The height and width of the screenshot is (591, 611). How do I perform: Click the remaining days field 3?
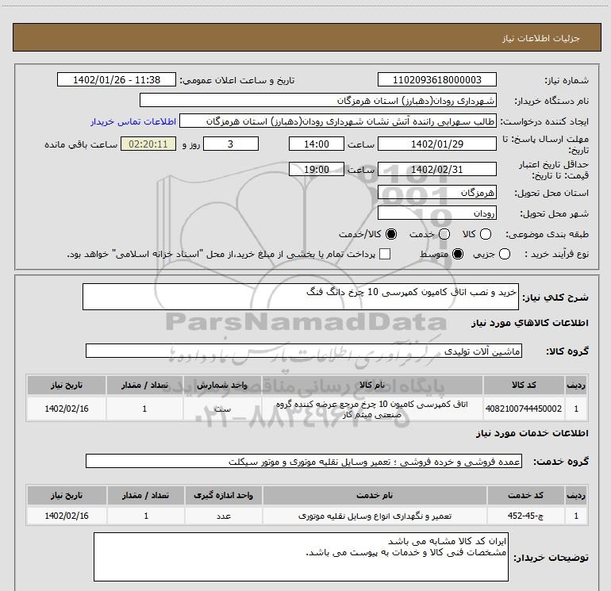pos(231,144)
